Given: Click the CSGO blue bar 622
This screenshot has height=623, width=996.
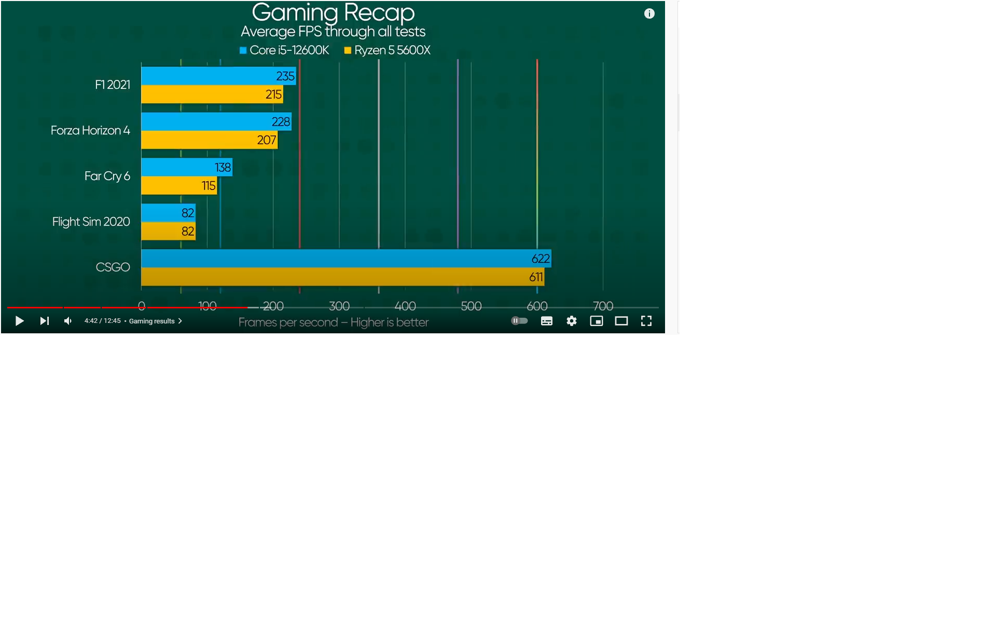Looking at the screenshot, I should click(x=346, y=259).
